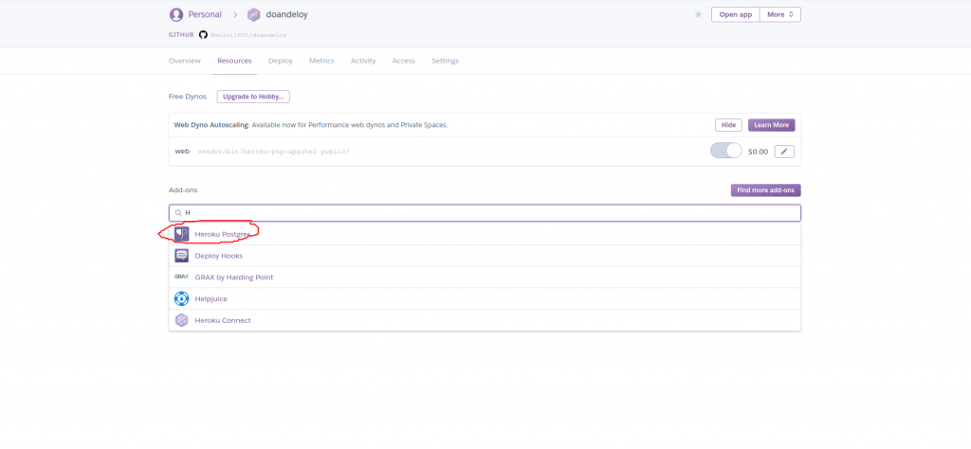
Task: Click the doandeloy app hexagon icon
Action: click(253, 14)
